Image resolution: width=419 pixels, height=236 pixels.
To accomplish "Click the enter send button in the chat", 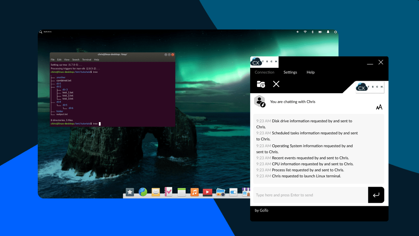I will pyautogui.click(x=376, y=195).
